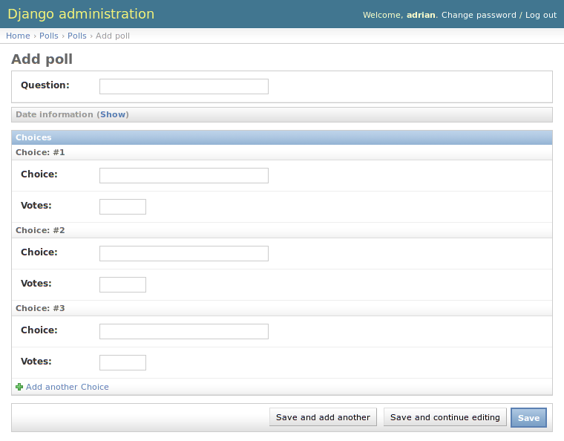Click the blue Save button

[x=528, y=417]
